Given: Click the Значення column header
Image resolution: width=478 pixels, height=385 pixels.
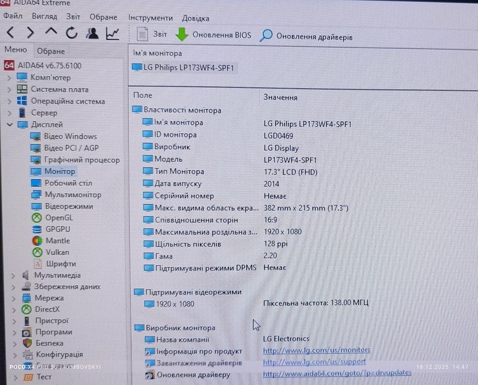Looking at the screenshot, I should (280, 97).
